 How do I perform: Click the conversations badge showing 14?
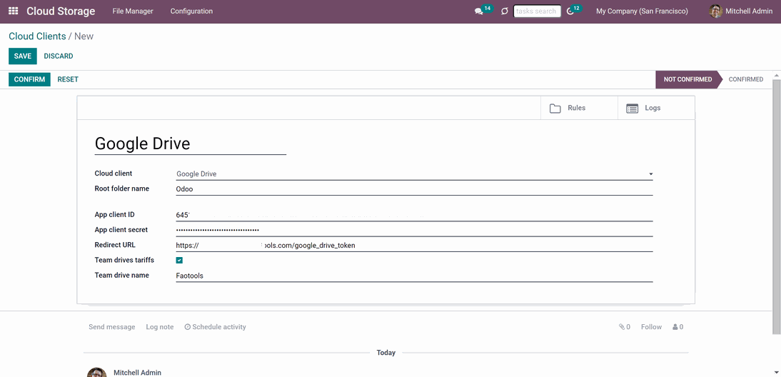point(488,9)
